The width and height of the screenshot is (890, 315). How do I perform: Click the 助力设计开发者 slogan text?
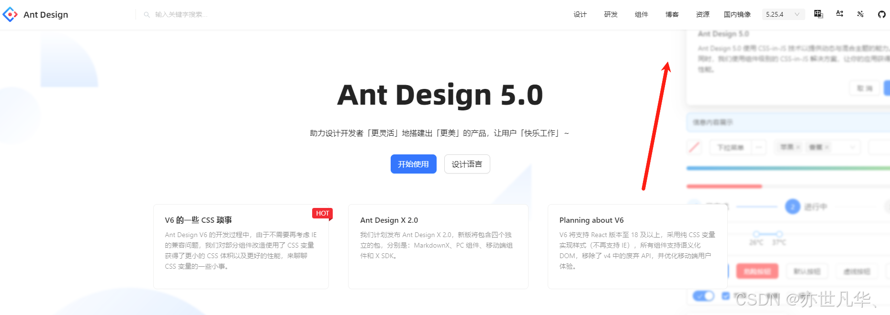tap(439, 133)
